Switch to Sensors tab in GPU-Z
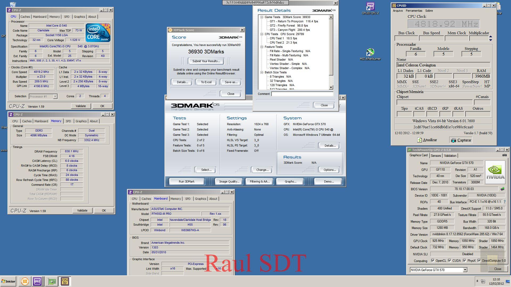This screenshot has width=511, height=287. (x=436, y=156)
